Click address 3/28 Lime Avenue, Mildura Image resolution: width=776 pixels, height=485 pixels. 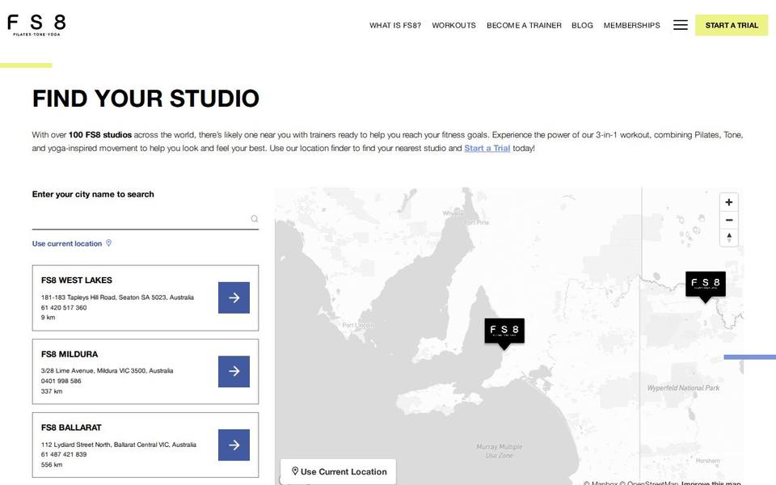107,371
